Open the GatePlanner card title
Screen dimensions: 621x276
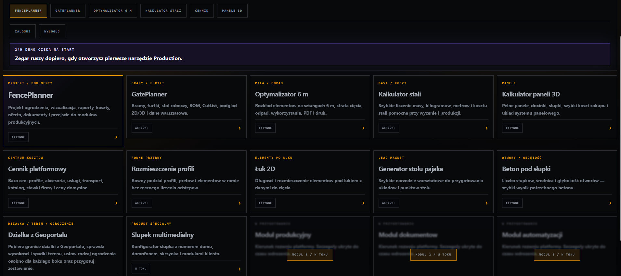click(149, 94)
